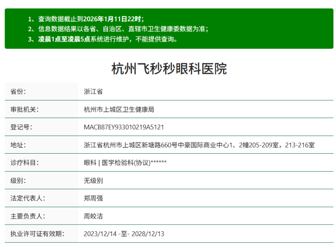Select the name 郑周强
The image size is (336, 246).
click(x=93, y=198)
